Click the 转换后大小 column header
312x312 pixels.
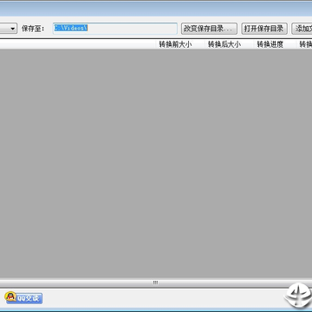[224, 44]
